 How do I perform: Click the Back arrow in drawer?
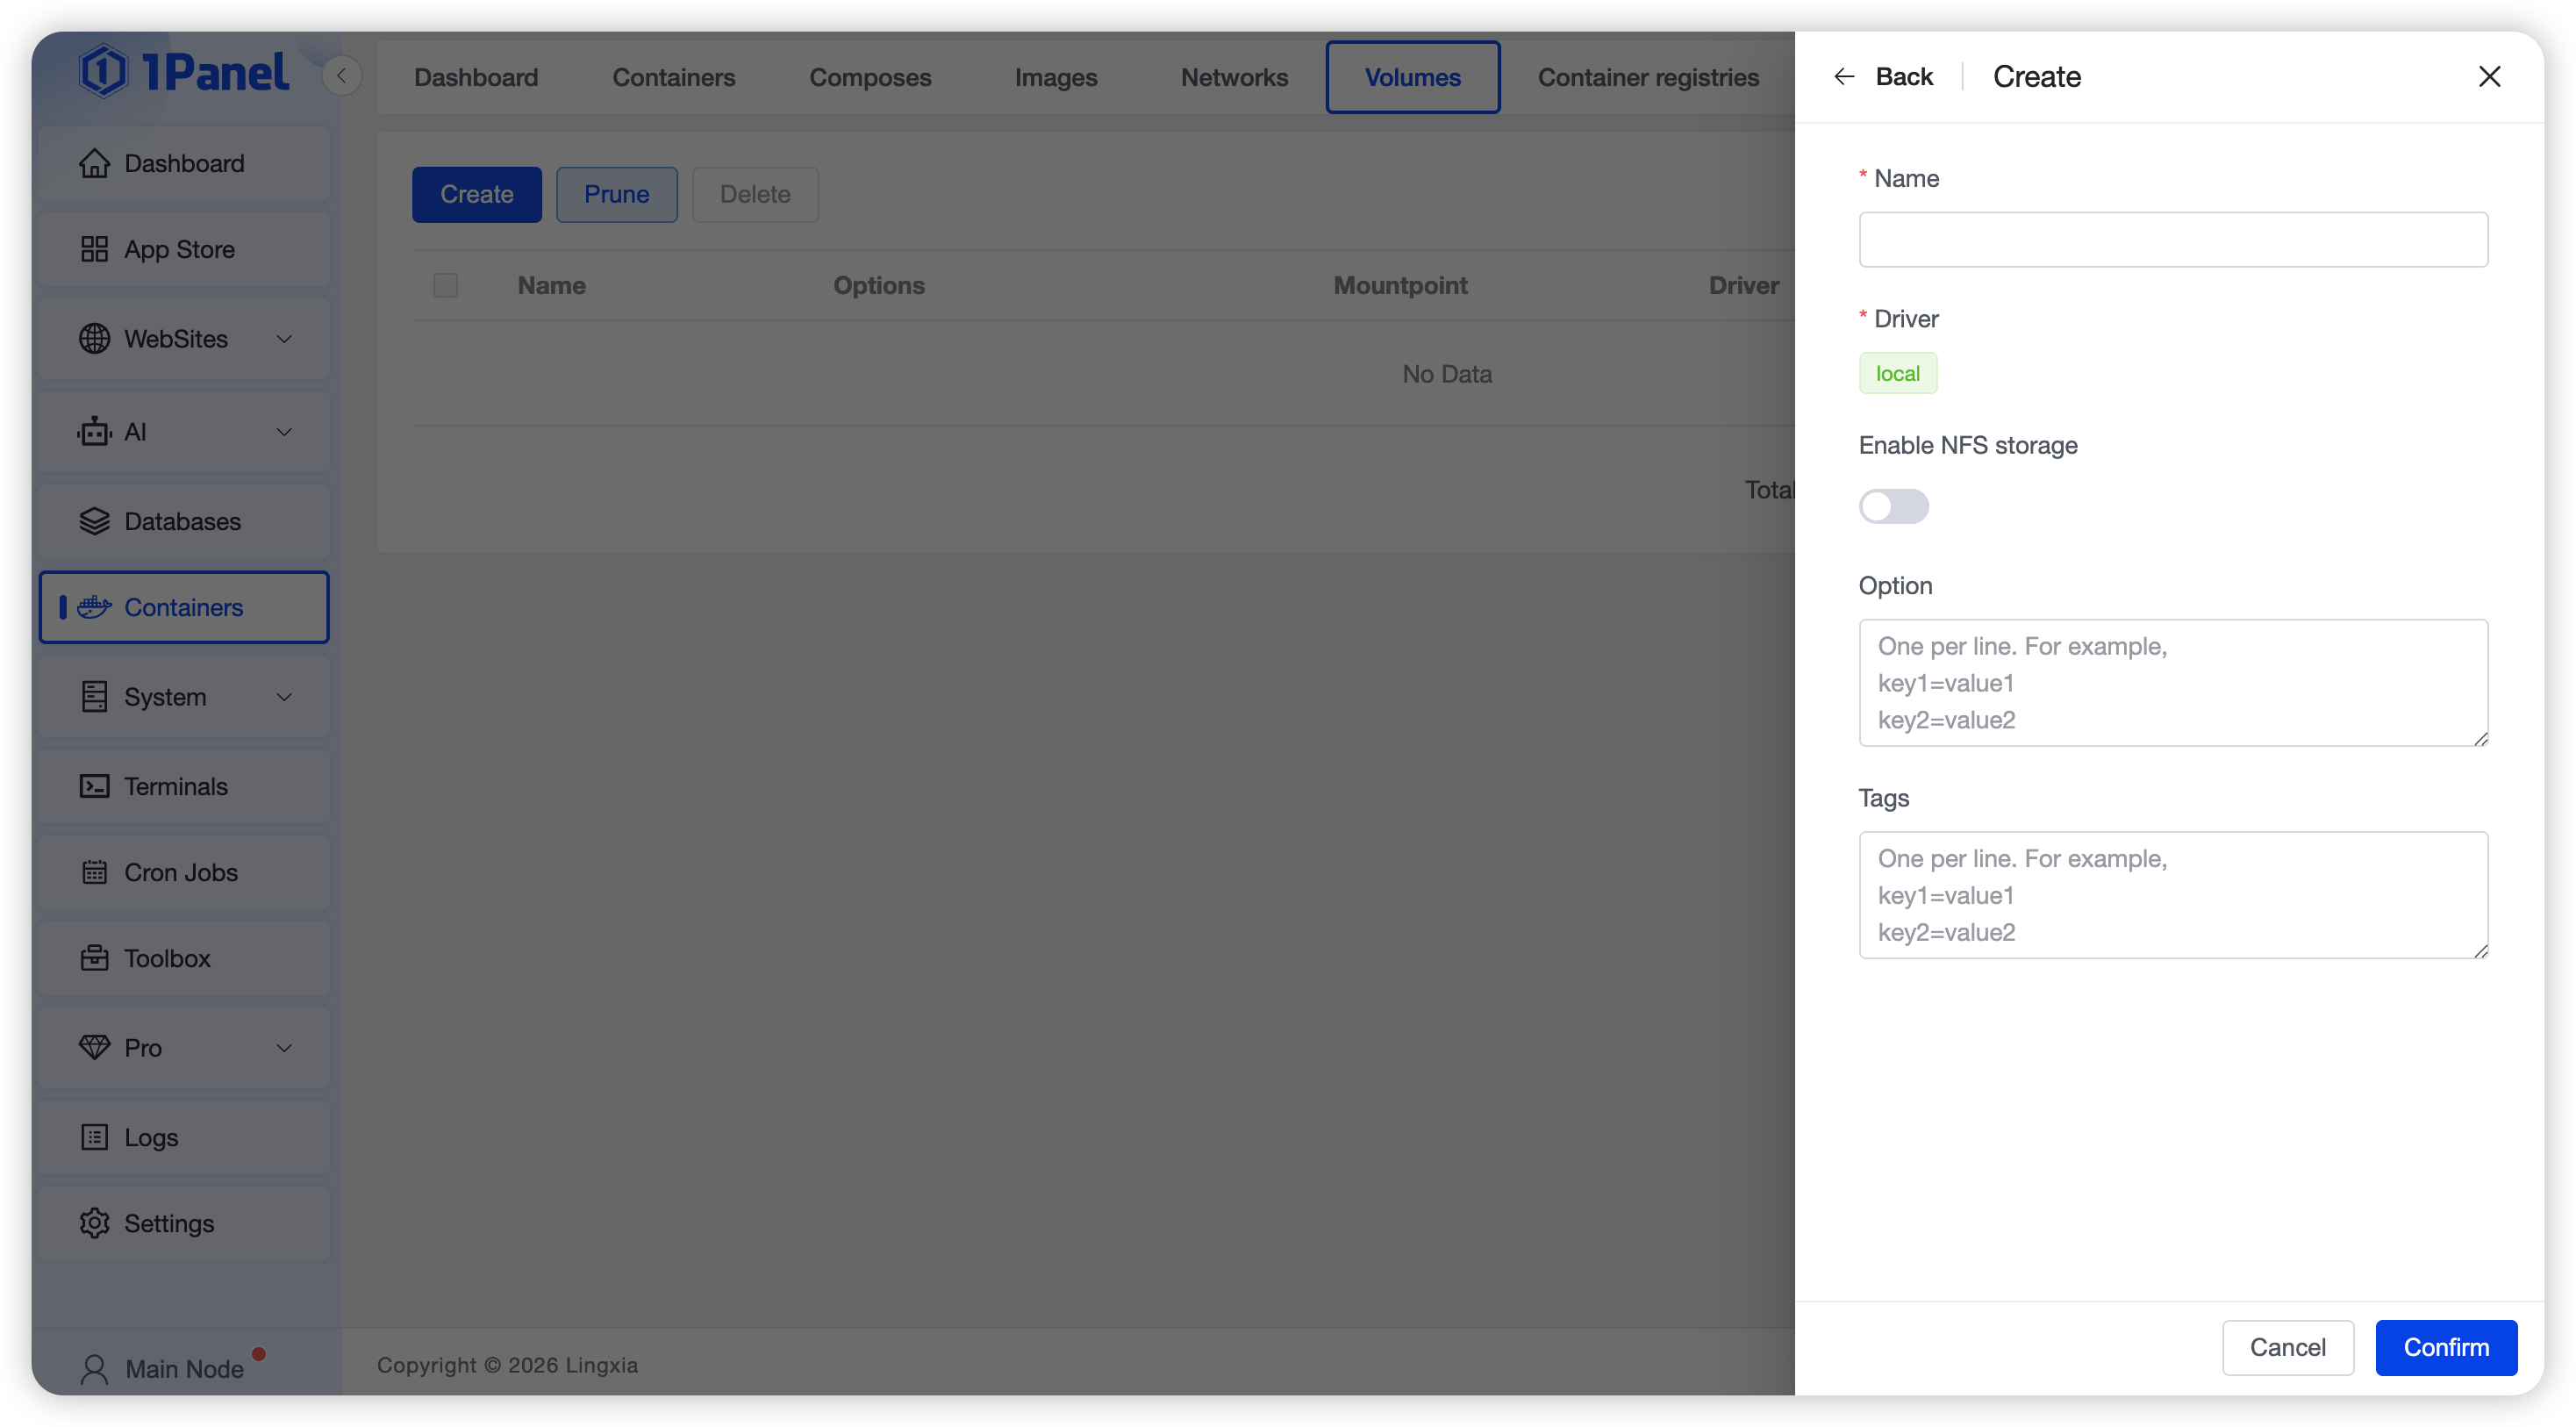pyautogui.click(x=1844, y=77)
